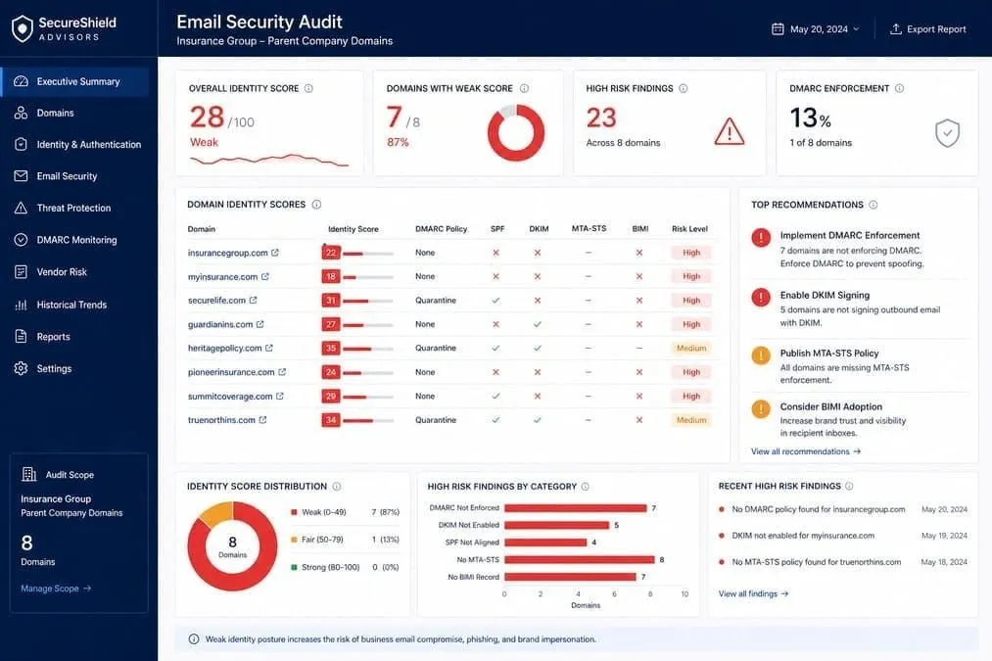Click the 7/8 weak score donut chart
Screen dimensions: 992x661
(516, 132)
